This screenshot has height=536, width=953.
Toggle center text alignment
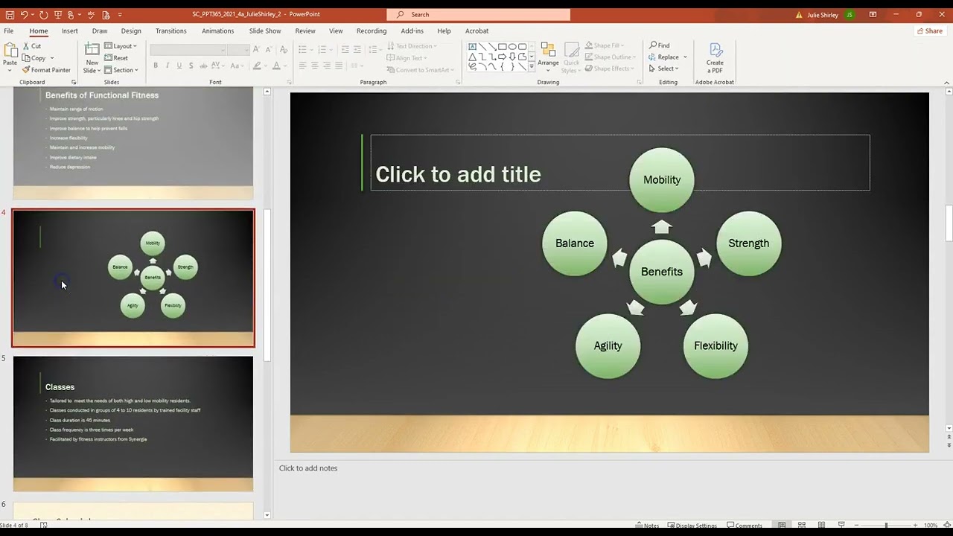314,66
